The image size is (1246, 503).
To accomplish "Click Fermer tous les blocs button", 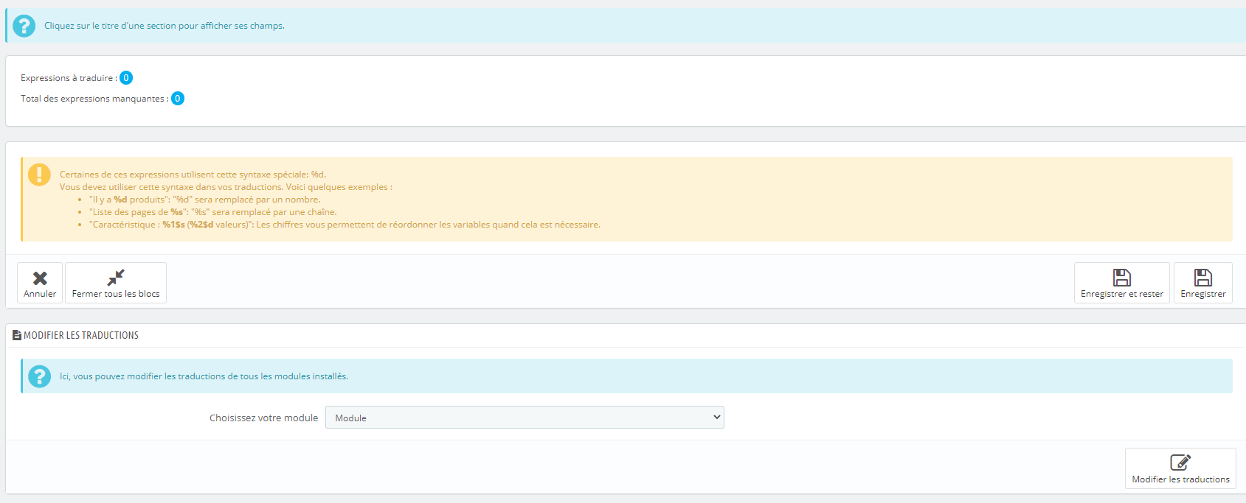I will 116,283.
